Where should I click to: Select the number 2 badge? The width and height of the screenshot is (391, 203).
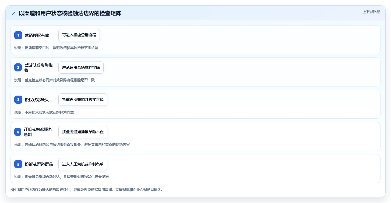(18, 67)
